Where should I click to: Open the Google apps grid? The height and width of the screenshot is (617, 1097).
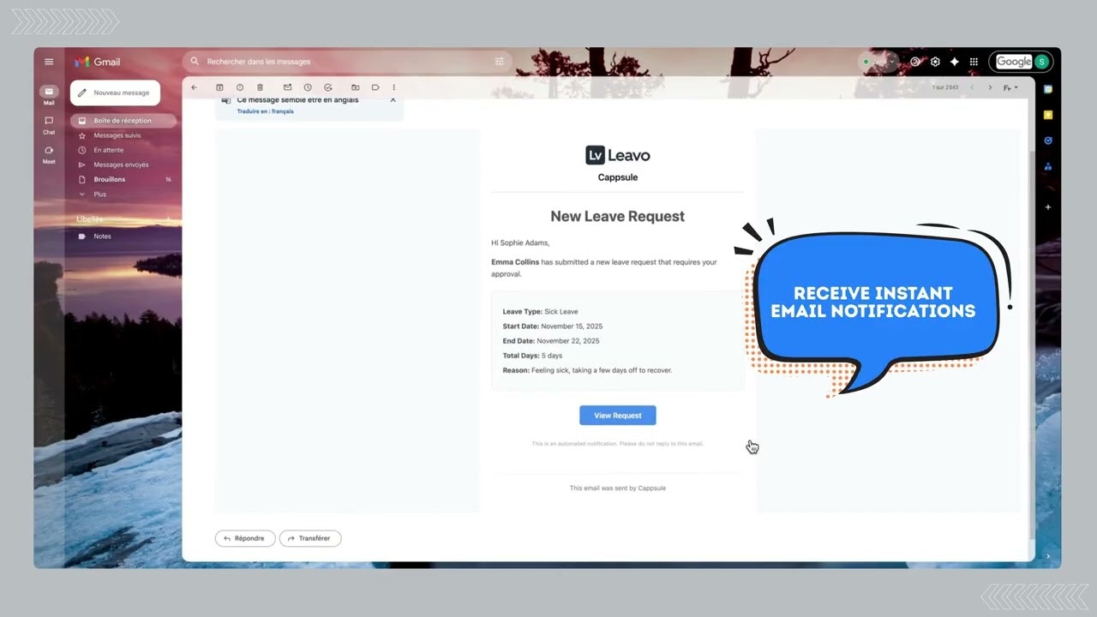click(974, 62)
